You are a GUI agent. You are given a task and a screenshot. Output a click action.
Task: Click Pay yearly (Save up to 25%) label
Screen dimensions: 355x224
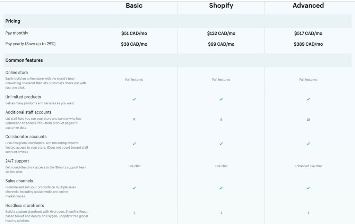click(31, 44)
